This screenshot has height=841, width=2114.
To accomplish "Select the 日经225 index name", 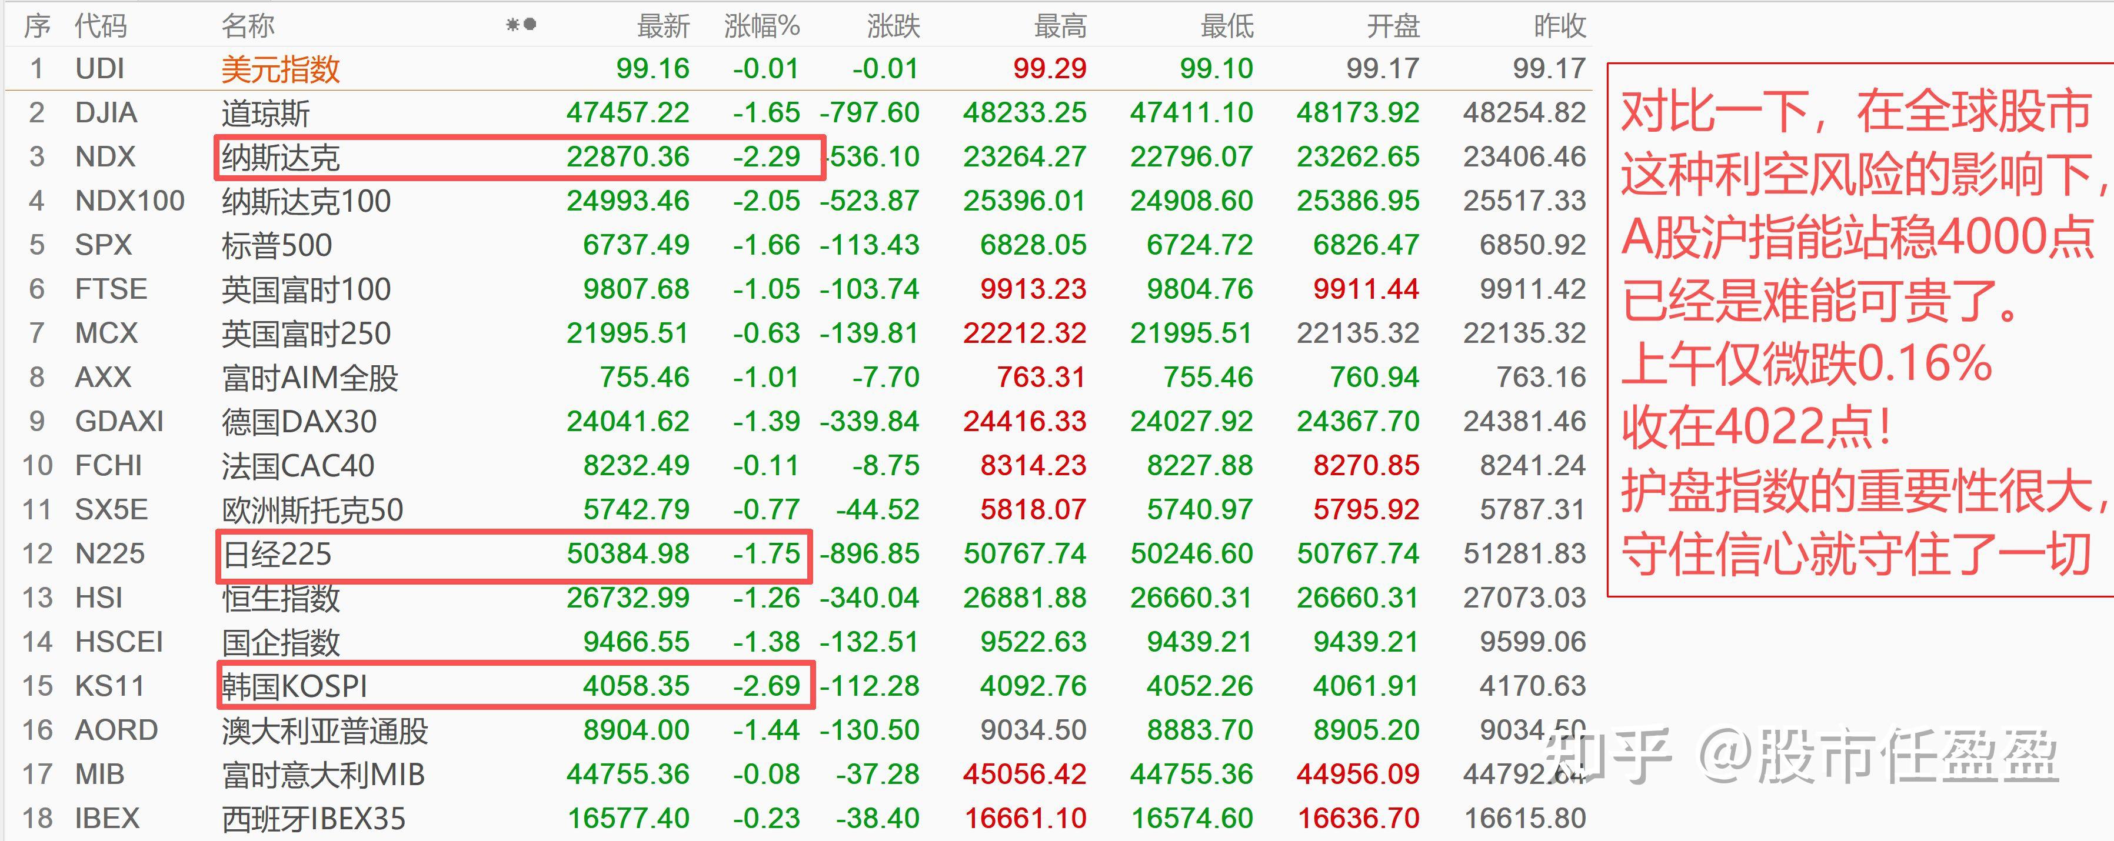I will tap(277, 555).
